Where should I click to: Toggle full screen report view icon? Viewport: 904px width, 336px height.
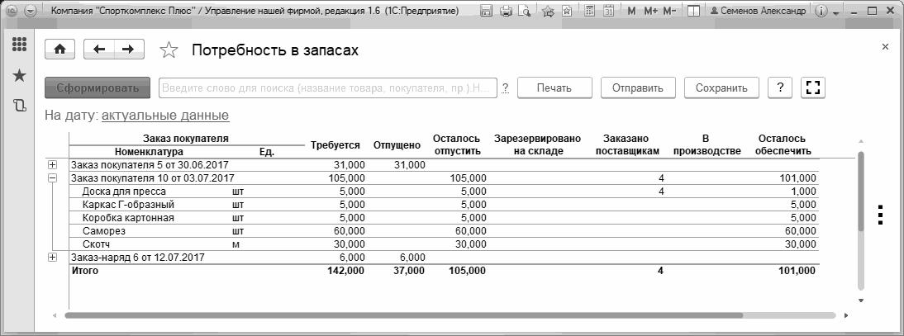coord(813,88)
